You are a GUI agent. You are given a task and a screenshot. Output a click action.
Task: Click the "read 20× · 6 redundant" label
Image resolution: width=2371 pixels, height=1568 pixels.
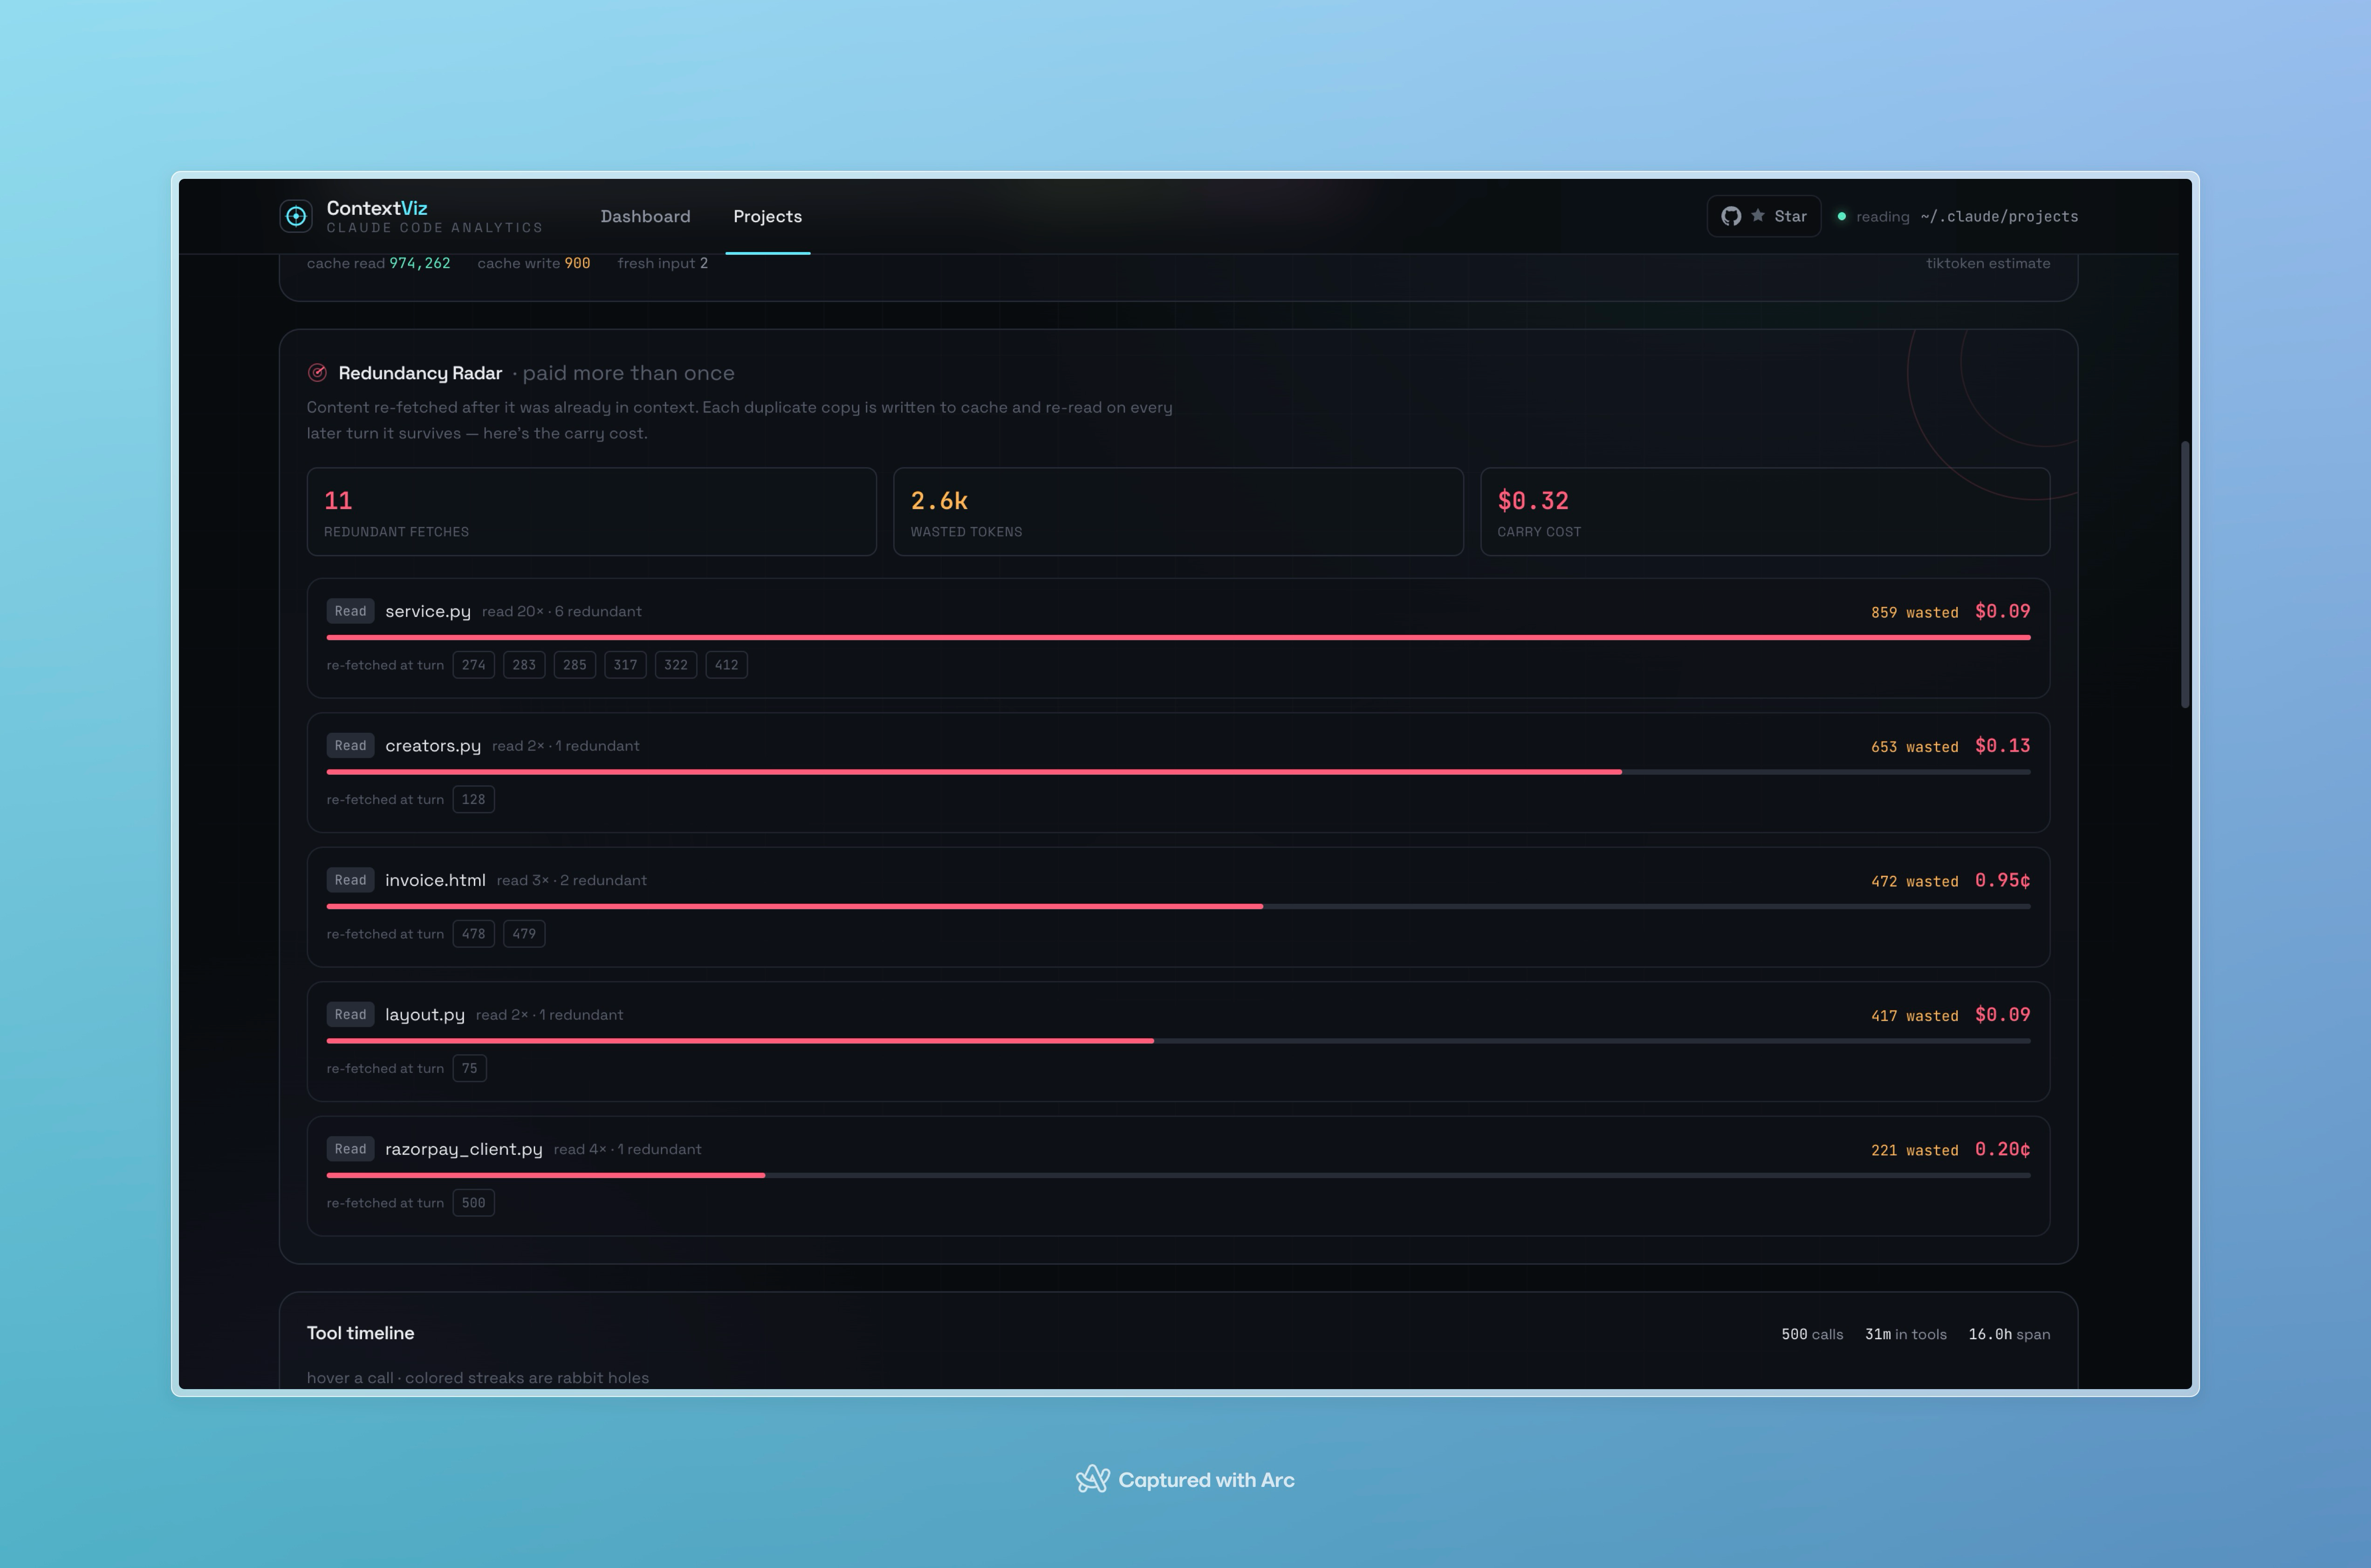point(562,612)
